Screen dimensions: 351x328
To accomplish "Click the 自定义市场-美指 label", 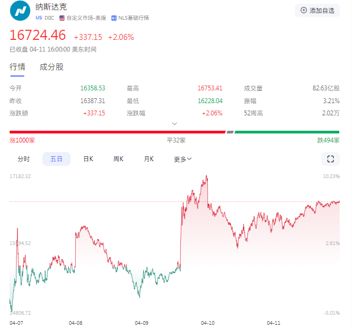I will pos(86,18).
